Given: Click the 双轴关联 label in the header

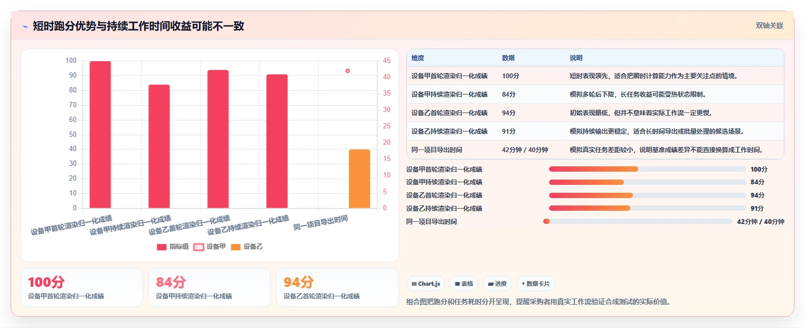Looking at the screenshot, I should 769,26.
